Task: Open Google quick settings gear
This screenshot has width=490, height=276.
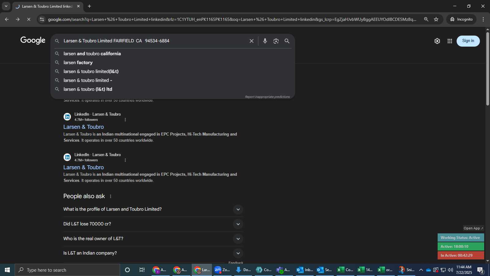Action: click(437, 41)
